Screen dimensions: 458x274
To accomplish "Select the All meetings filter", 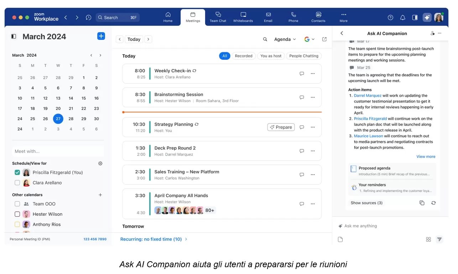I will pos(225,56).
